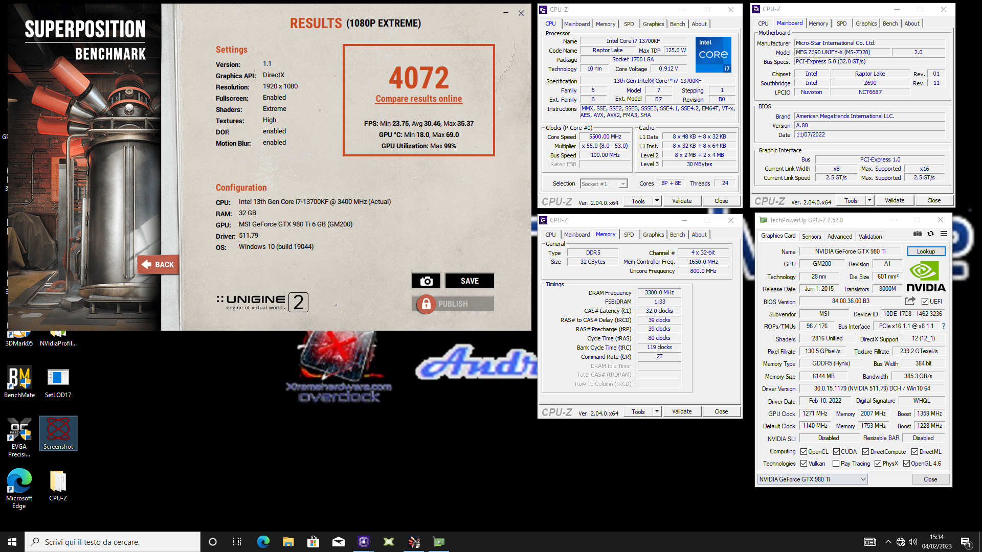Image resolution: width=982 pixels, height=552 pixels.
Task: Toggle the DirectML checkbox
Action: coord(914,452)
